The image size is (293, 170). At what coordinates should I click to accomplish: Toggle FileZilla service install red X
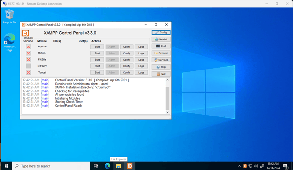click(28, 60)
